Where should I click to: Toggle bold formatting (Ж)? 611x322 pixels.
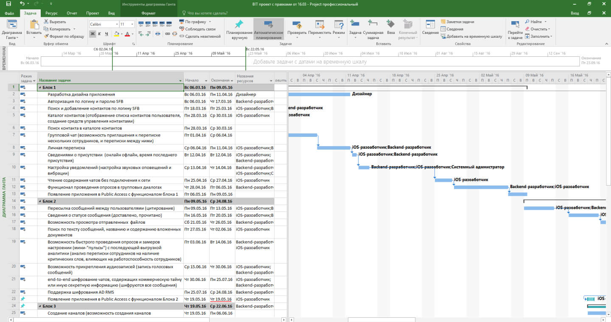coord(92,34)
